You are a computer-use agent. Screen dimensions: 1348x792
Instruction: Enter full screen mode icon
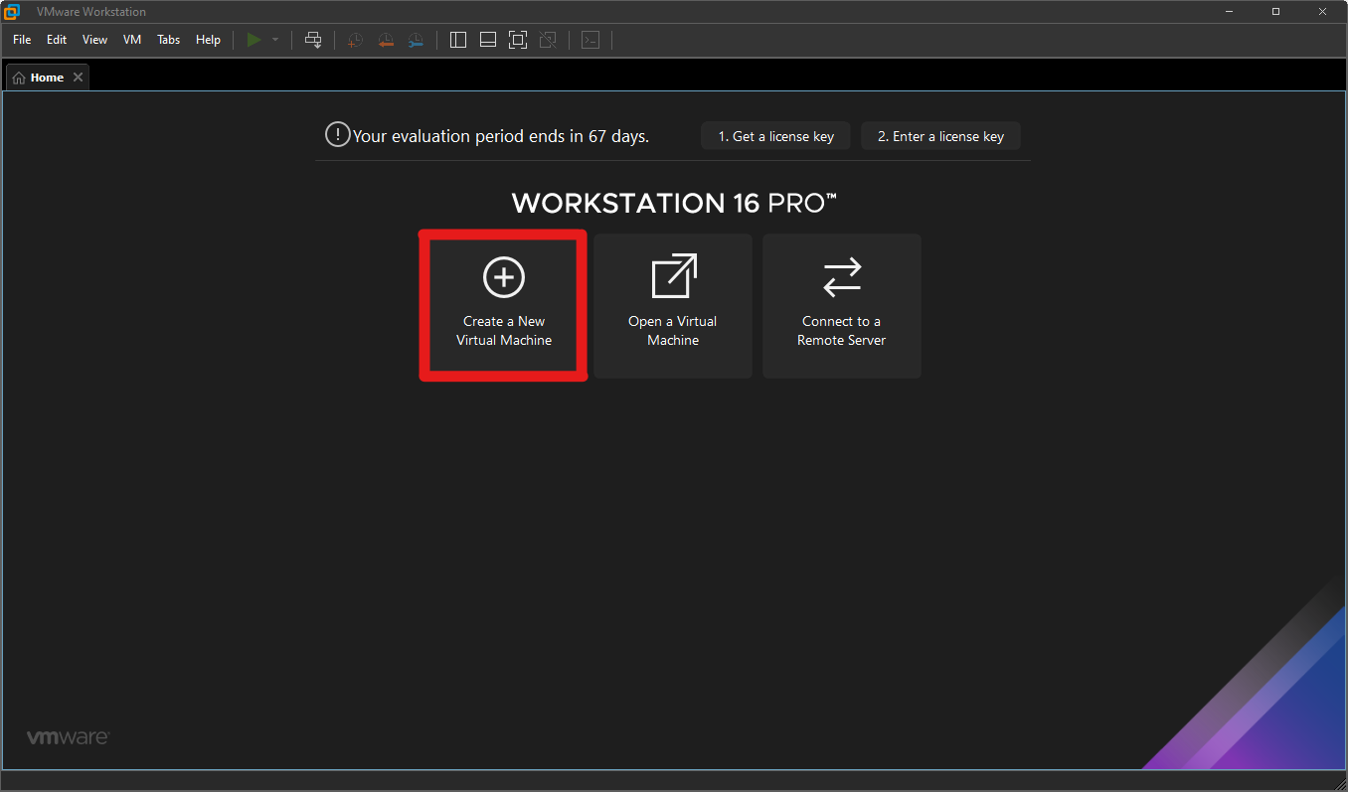click(x=518, y=40)
